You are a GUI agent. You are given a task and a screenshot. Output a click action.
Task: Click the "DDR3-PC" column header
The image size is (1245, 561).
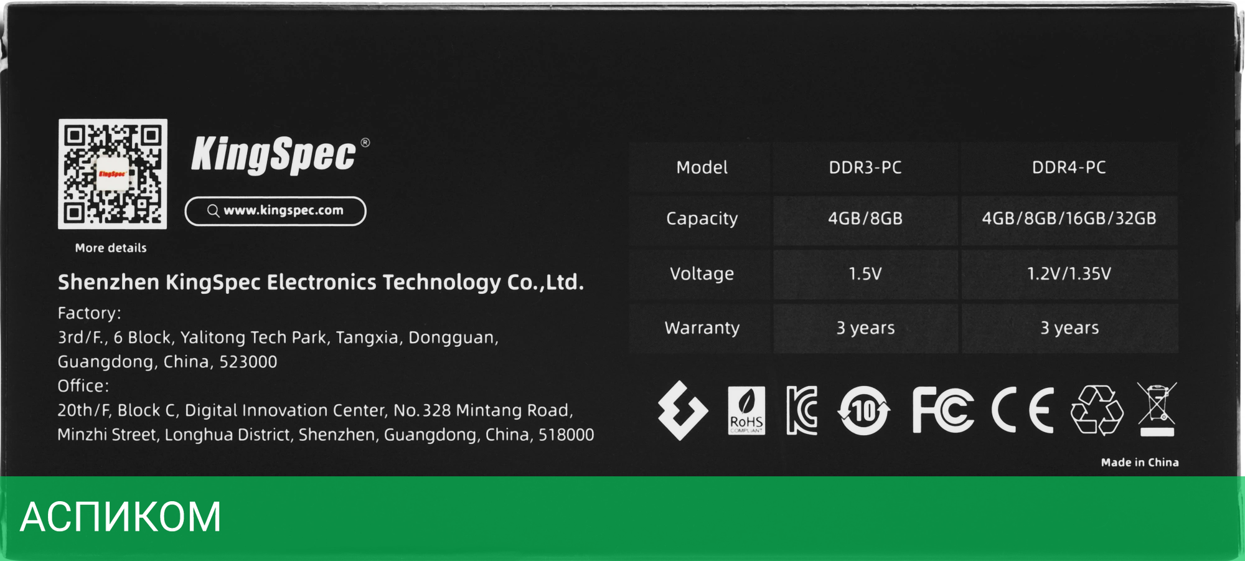(x=865, y=167)
